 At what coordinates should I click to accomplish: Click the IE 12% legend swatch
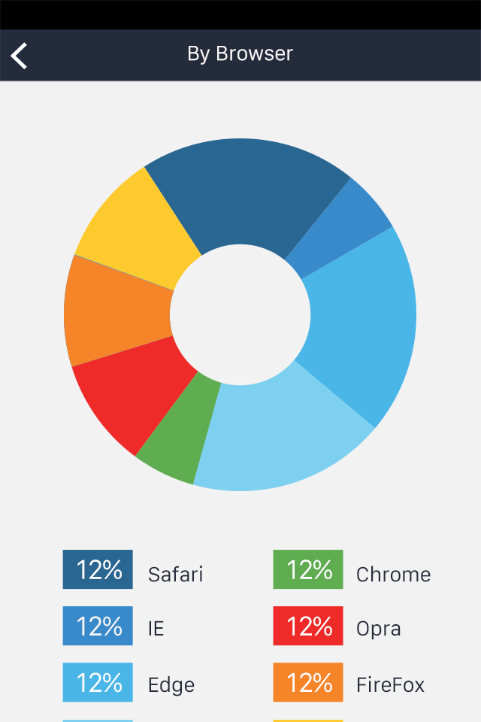coord(97,626)
